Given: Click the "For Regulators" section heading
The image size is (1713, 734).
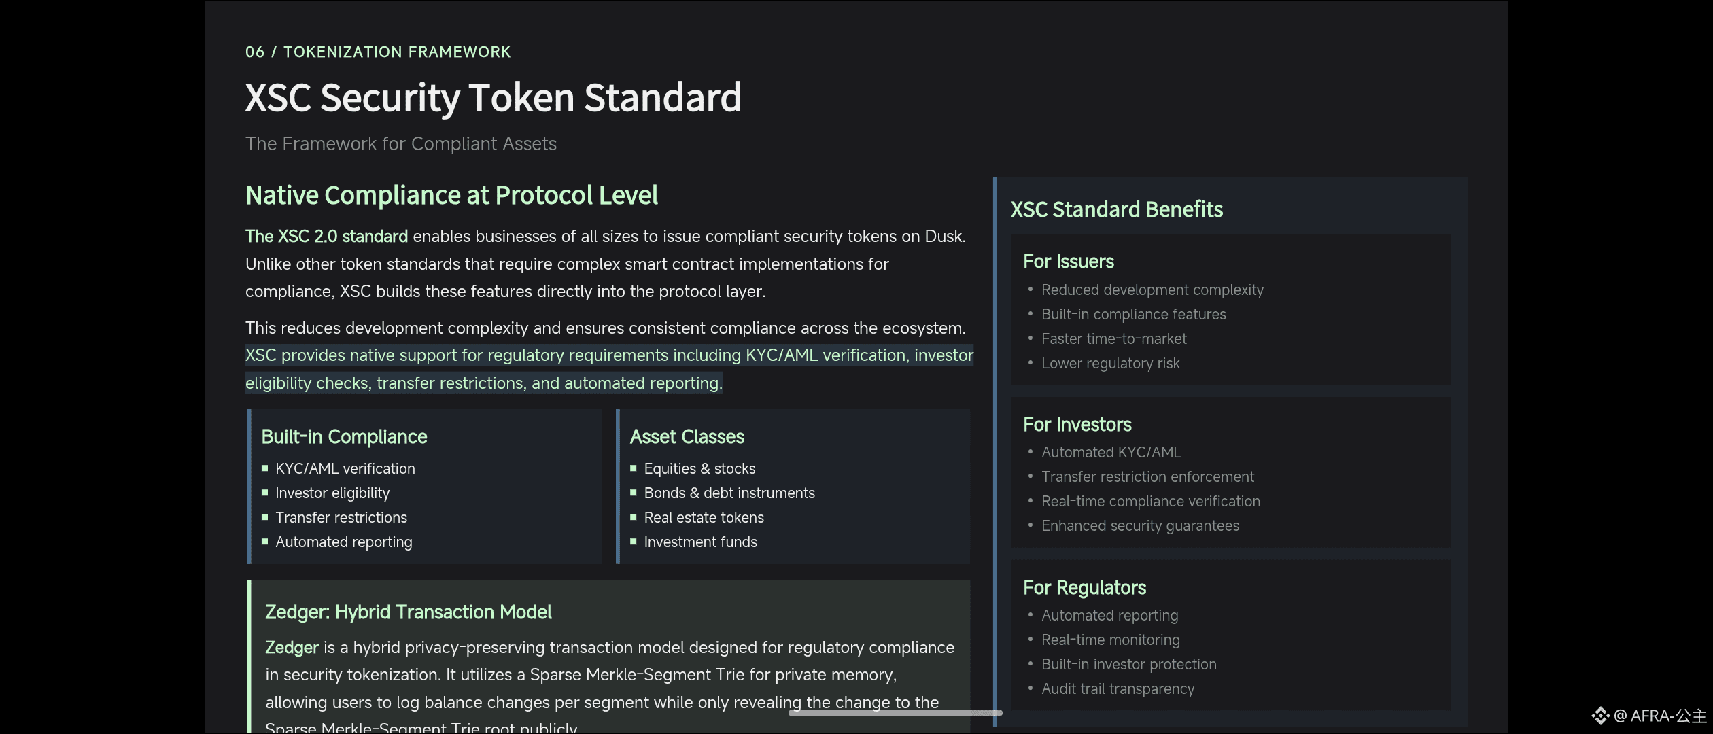Looking at the screenshot, I should pos(1084,588).
